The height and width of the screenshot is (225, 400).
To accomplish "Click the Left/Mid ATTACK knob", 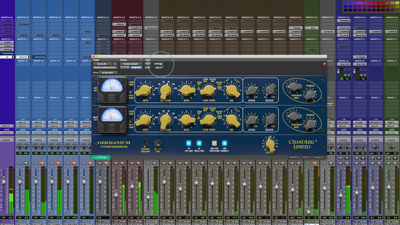I will pyautogui.click(x=252, y=90).
